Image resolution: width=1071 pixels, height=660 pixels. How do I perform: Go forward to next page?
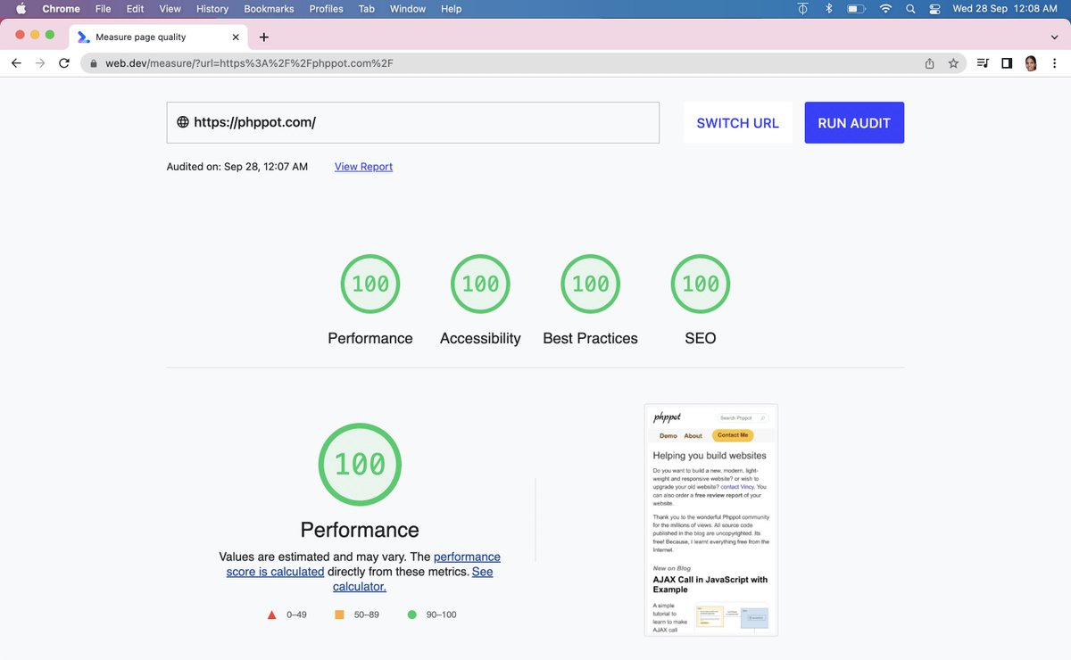click(x=39, y=63)
